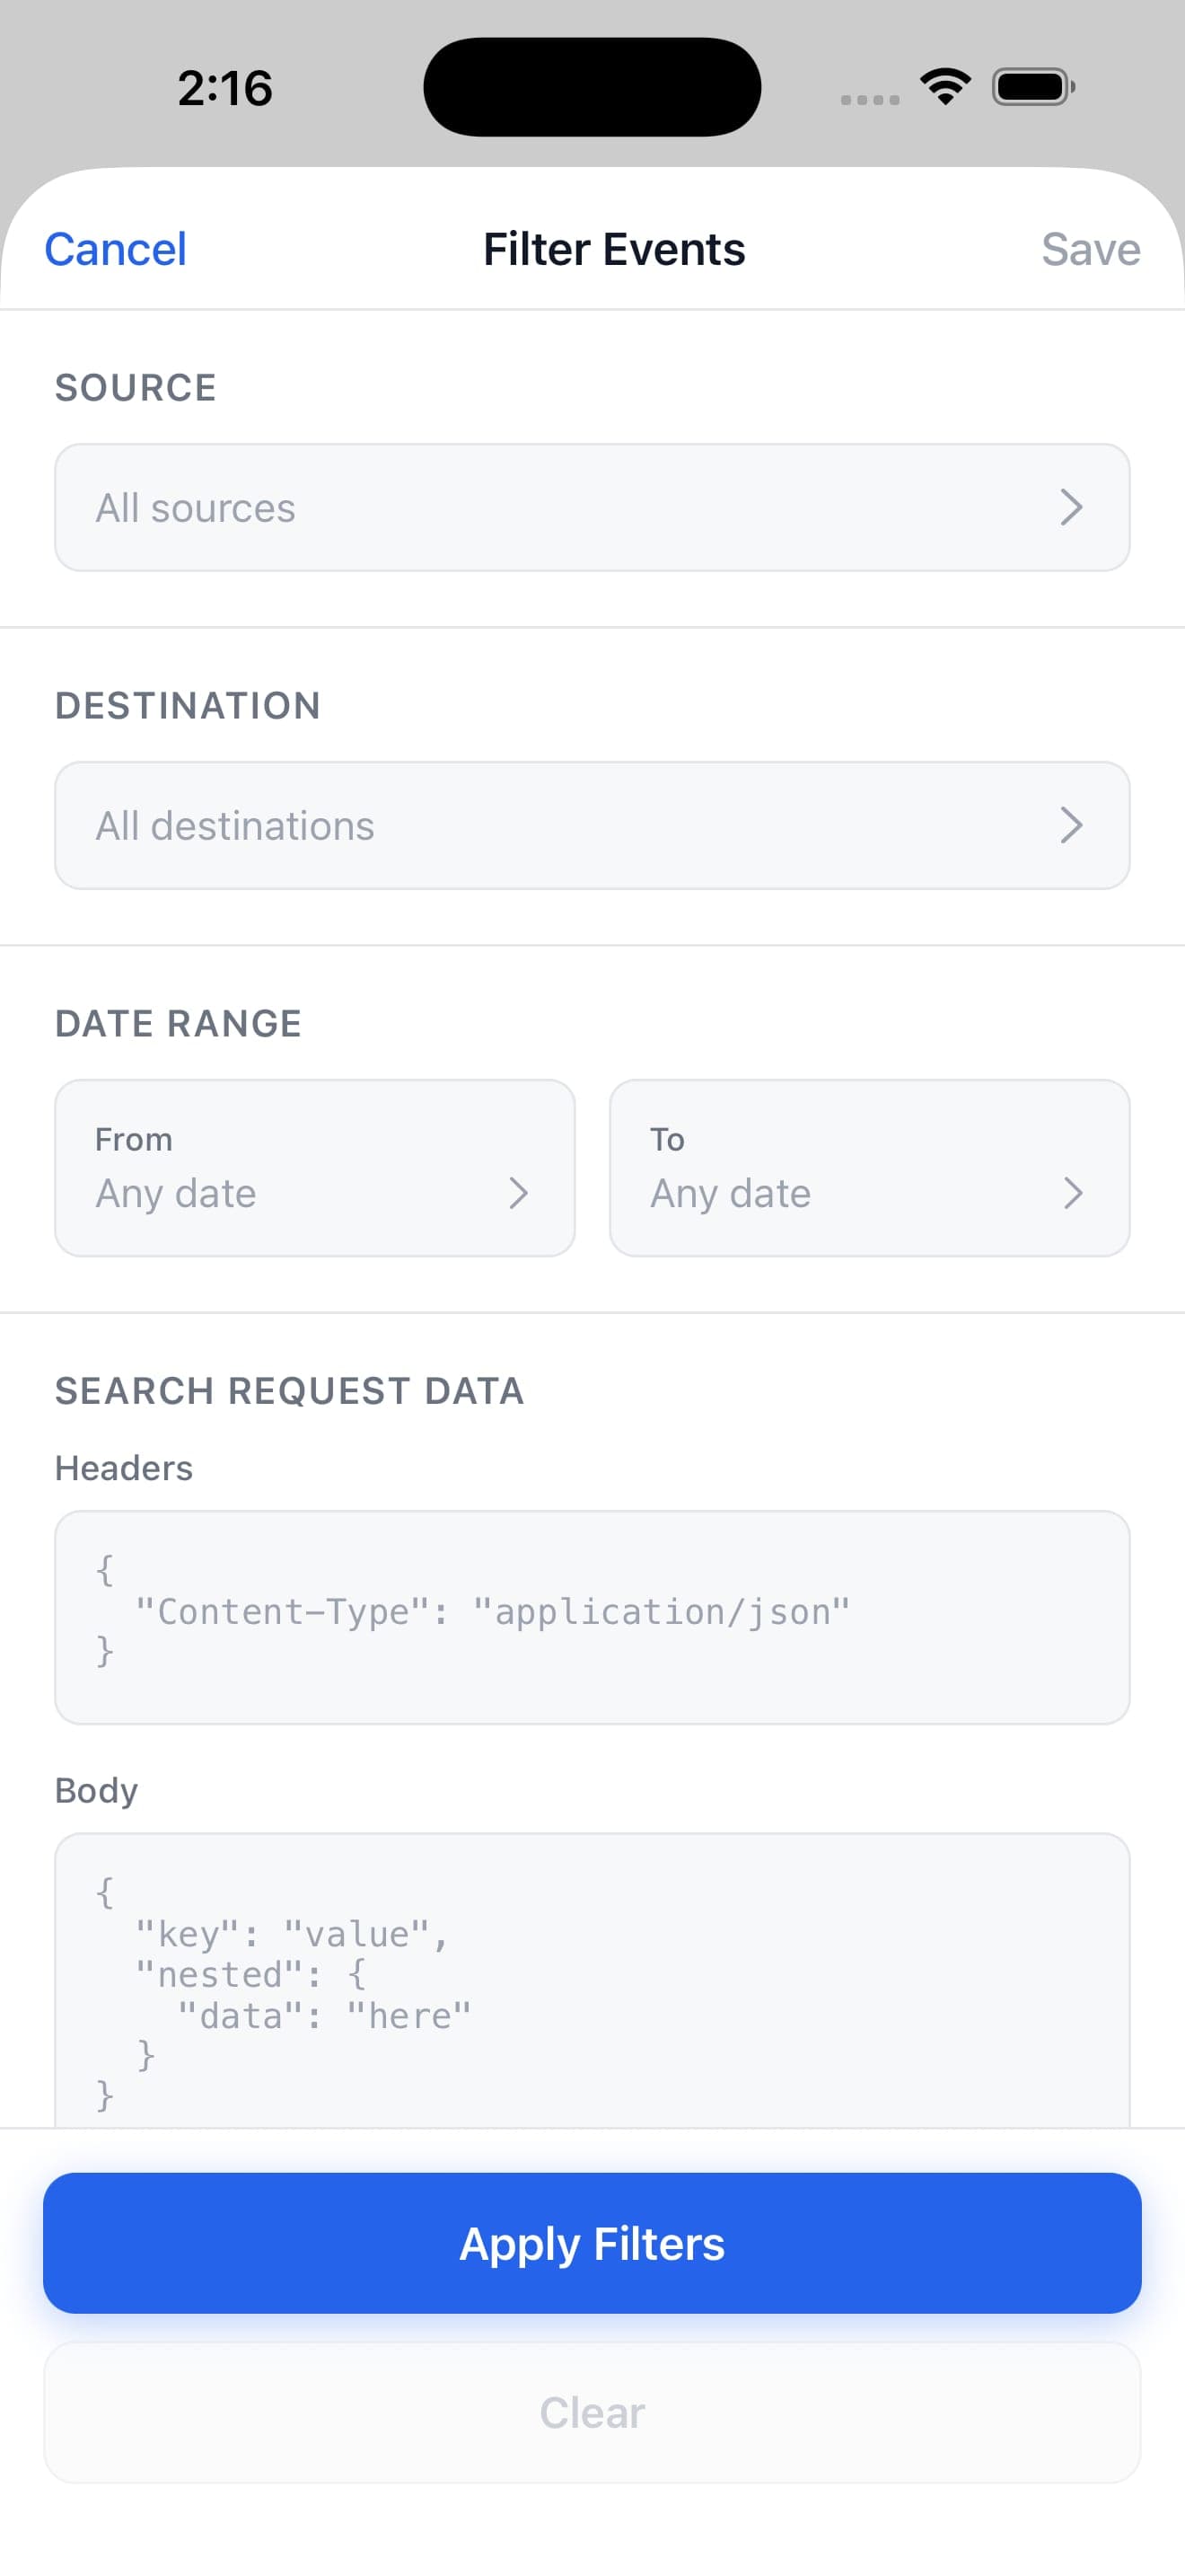Cancel the Filter Events sheet
Image resolution: width=1185 pixels, height=2576 pixels.
click(115, 249)
